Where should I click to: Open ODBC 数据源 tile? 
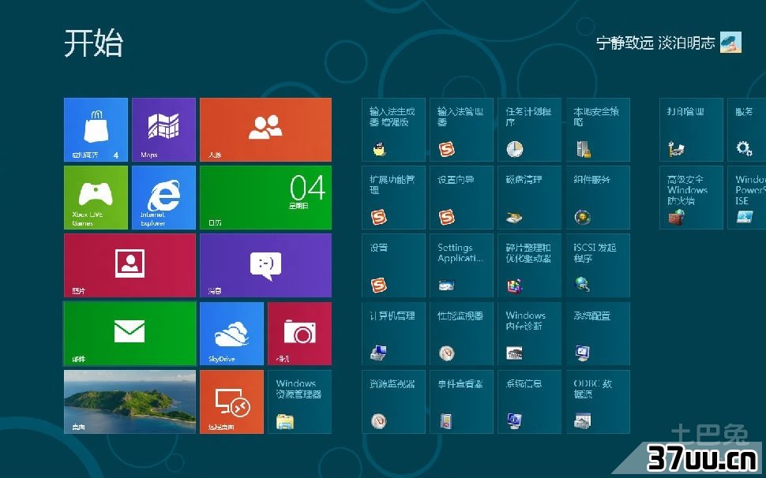tap(598, 402)
